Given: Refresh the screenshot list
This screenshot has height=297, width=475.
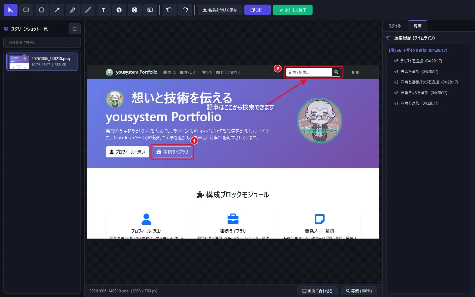Looking at the screenshot, I should (x=75, y=29).
